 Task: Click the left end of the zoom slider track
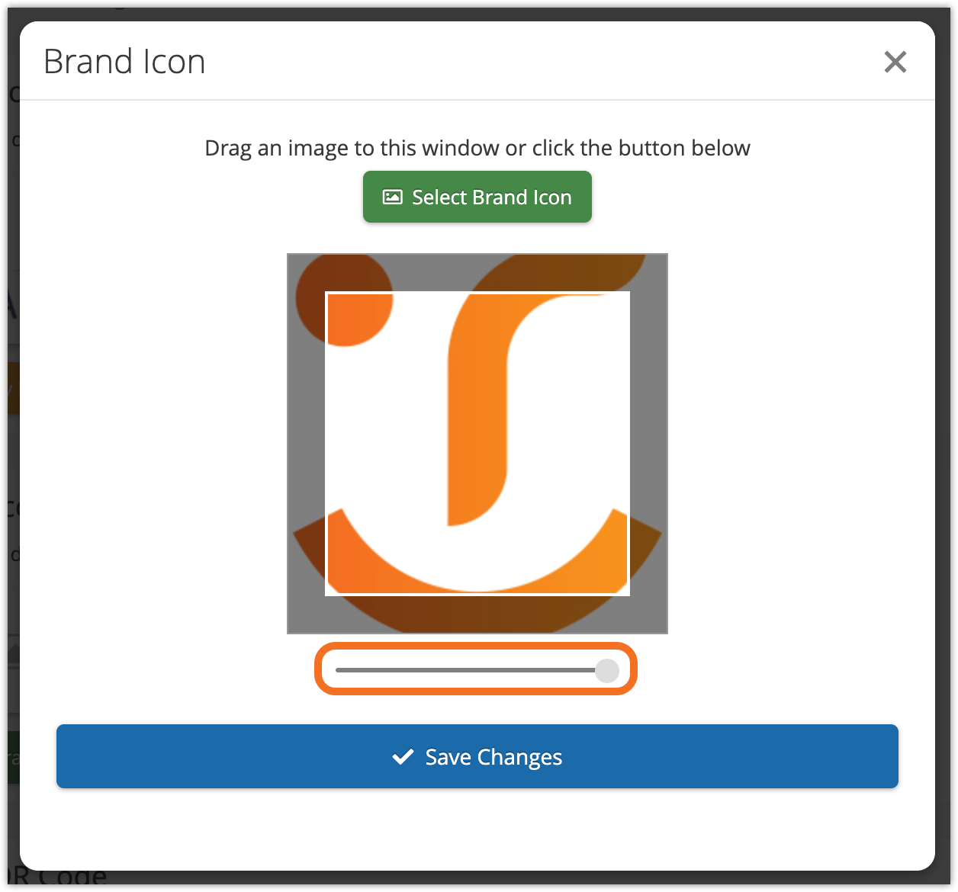click(x=339, y=670)
